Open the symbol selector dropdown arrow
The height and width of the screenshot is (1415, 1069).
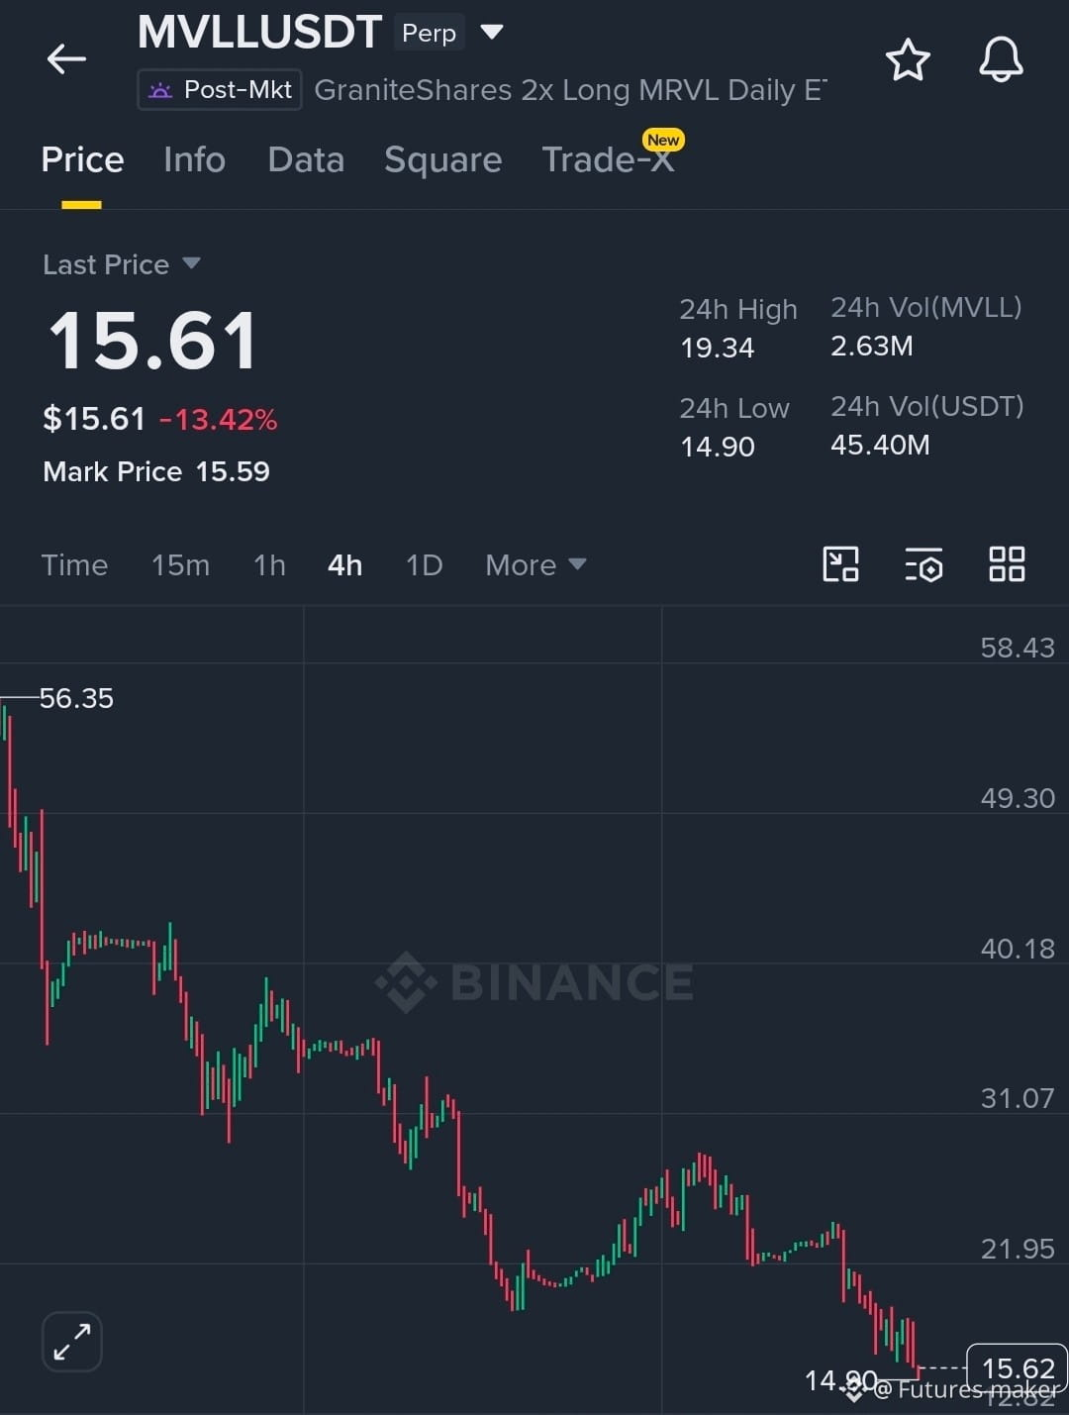point(492,33)
